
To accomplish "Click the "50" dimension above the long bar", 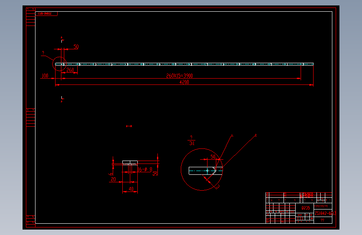I will 76,46.
